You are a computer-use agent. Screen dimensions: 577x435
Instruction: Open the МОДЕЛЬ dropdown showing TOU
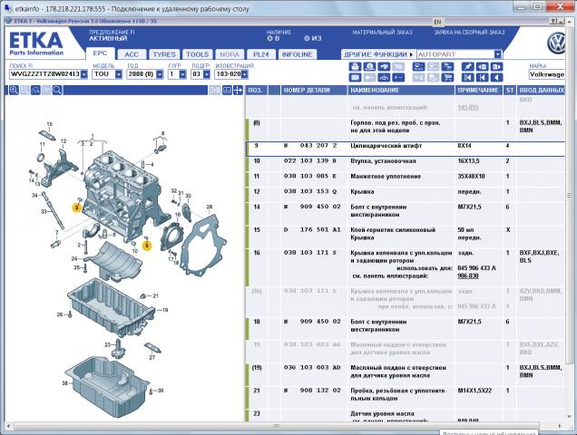tap(119, 74)
